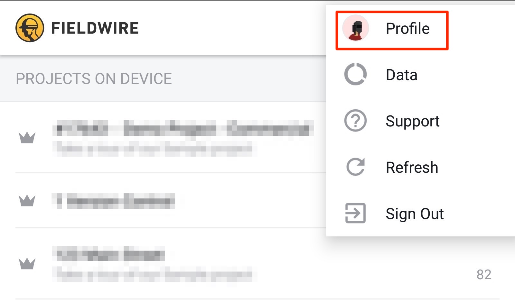Click the FIELDWIRE title text
This screenshot has height=303, width=515.
[96, 28]
